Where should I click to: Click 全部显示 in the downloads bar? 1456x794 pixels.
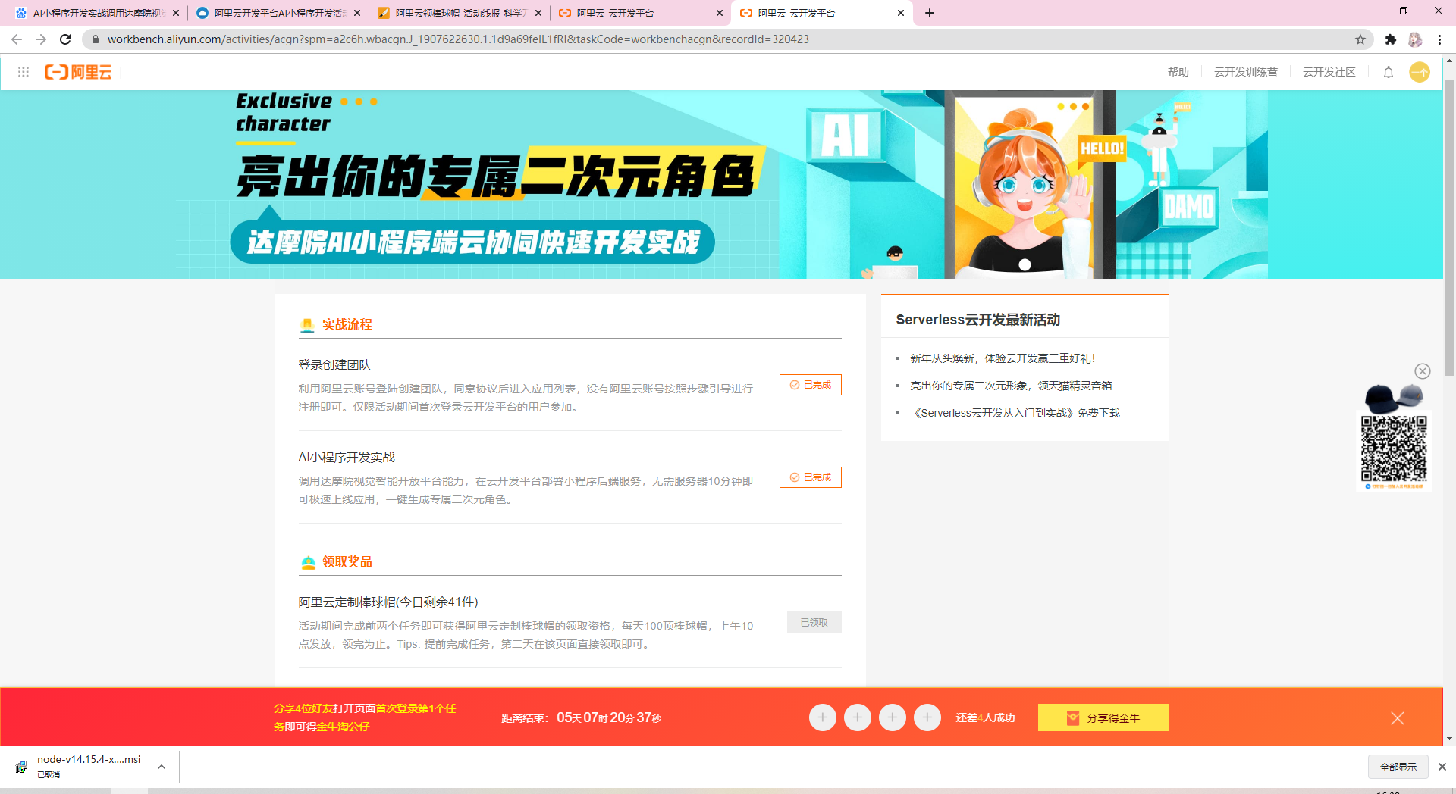coord(1398,767)
